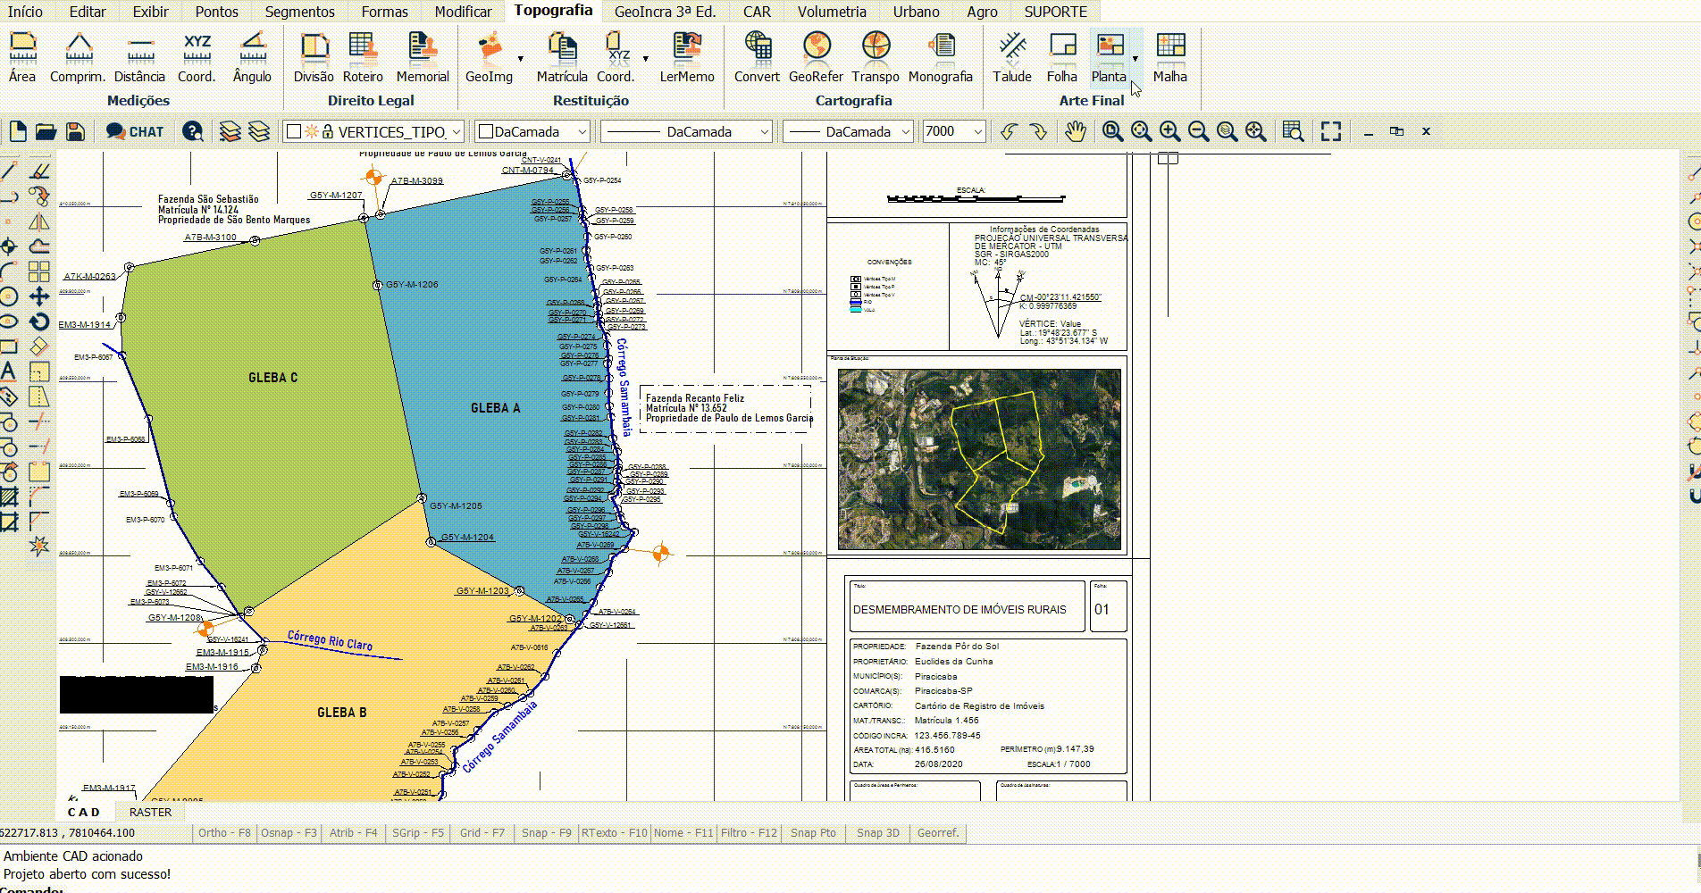Image resolution: width=1701 pixels, height=893 pixels.
Task: Open the VERTICES_TIPO layer dropdown
Action: click(456, 132)
